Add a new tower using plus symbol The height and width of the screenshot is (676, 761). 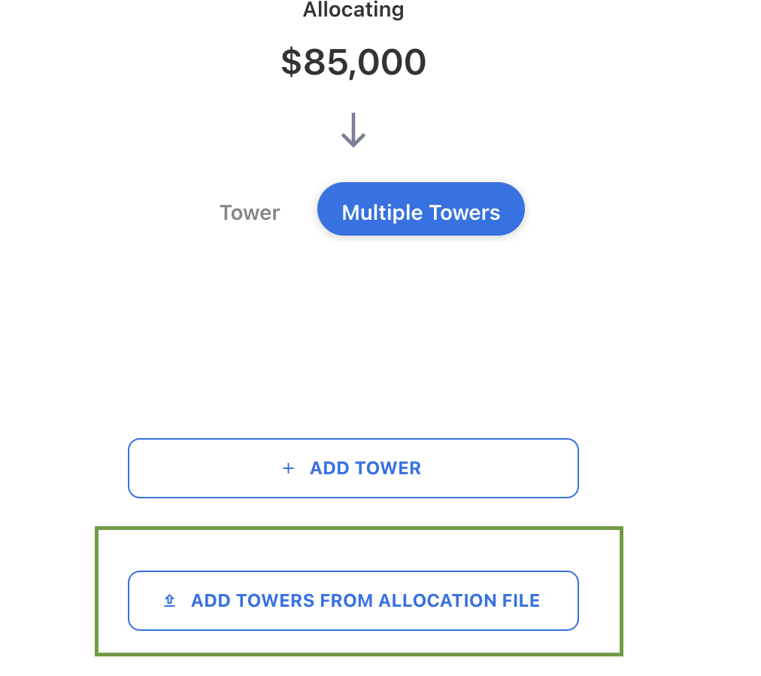(x=287, y=468)
